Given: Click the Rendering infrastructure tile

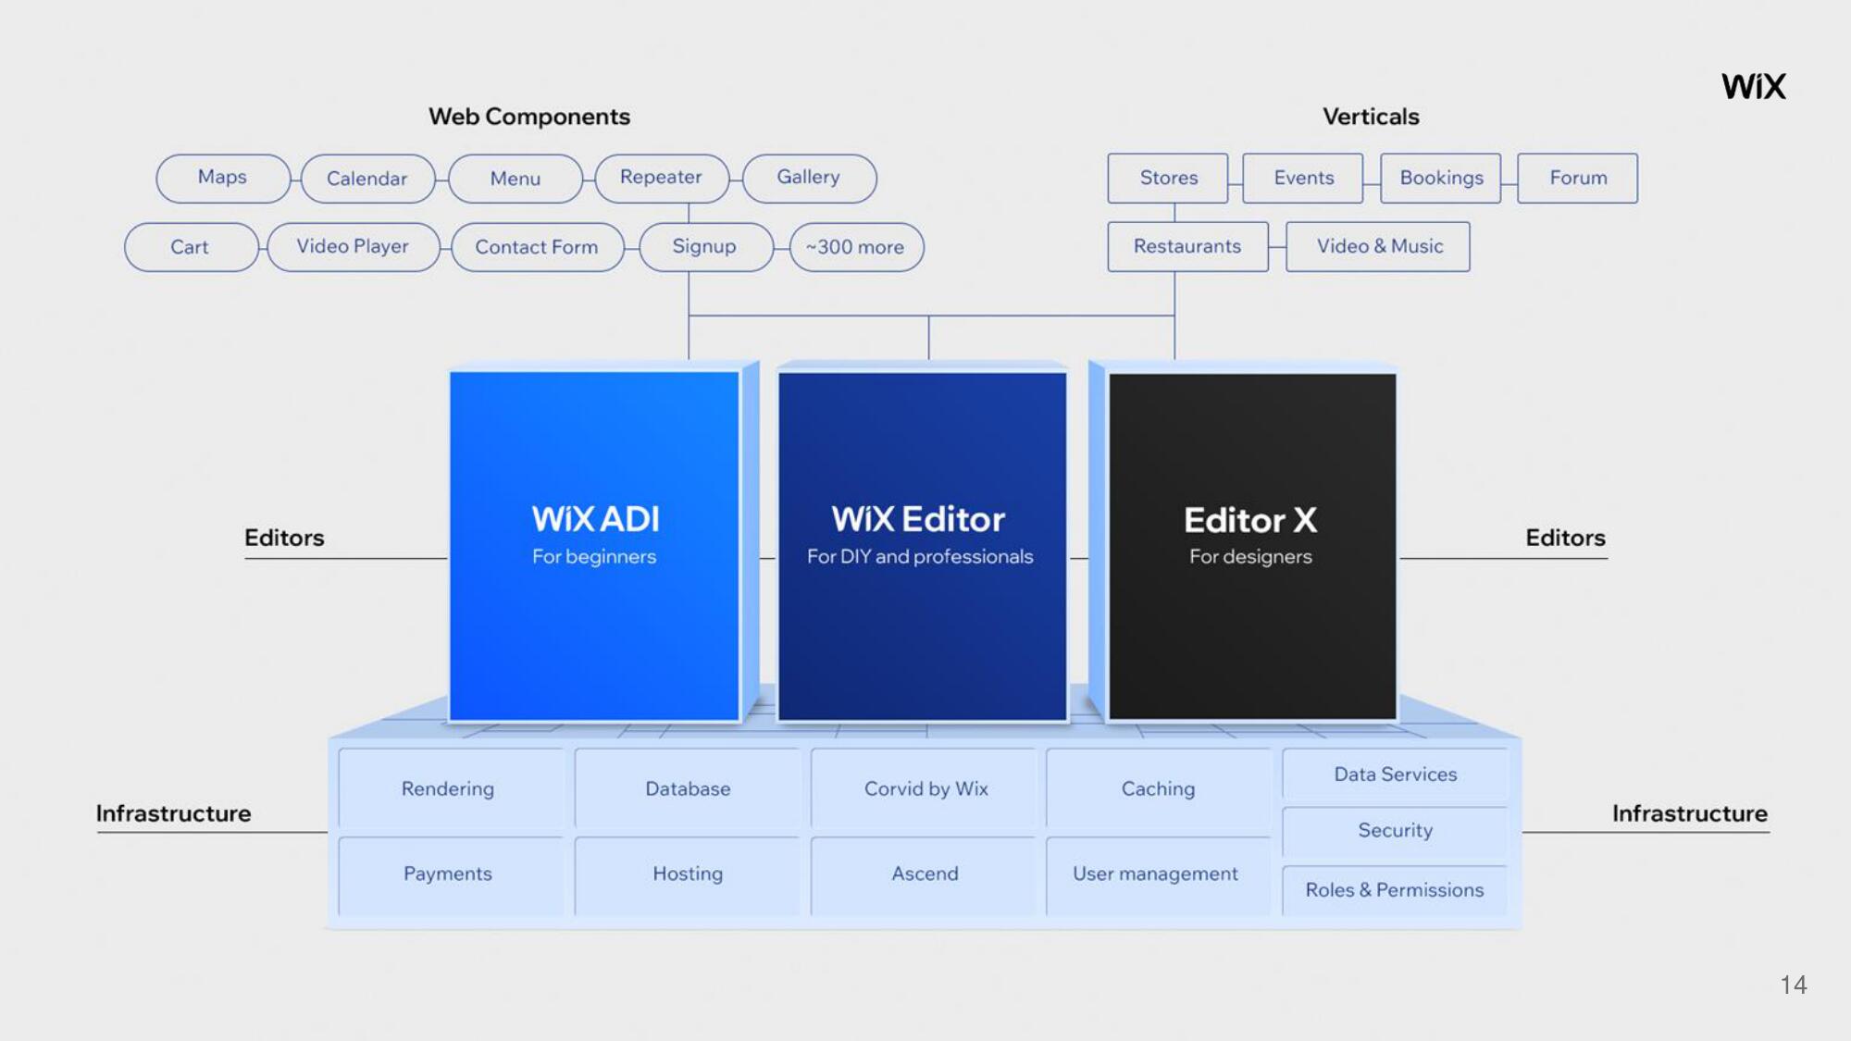Looking at the screenshot, I should click(x=448, y=787).
